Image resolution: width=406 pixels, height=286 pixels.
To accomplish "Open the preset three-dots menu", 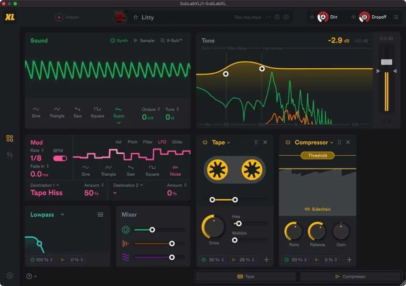I will 268,17.
